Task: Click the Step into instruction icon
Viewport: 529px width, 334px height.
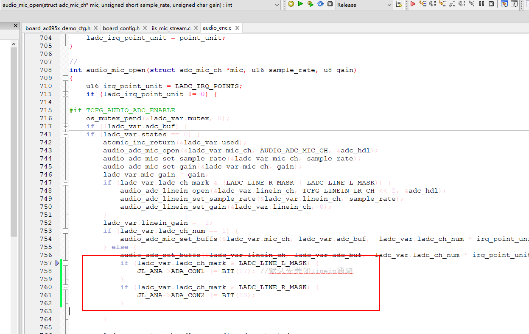Action: (x=472, y=4)
